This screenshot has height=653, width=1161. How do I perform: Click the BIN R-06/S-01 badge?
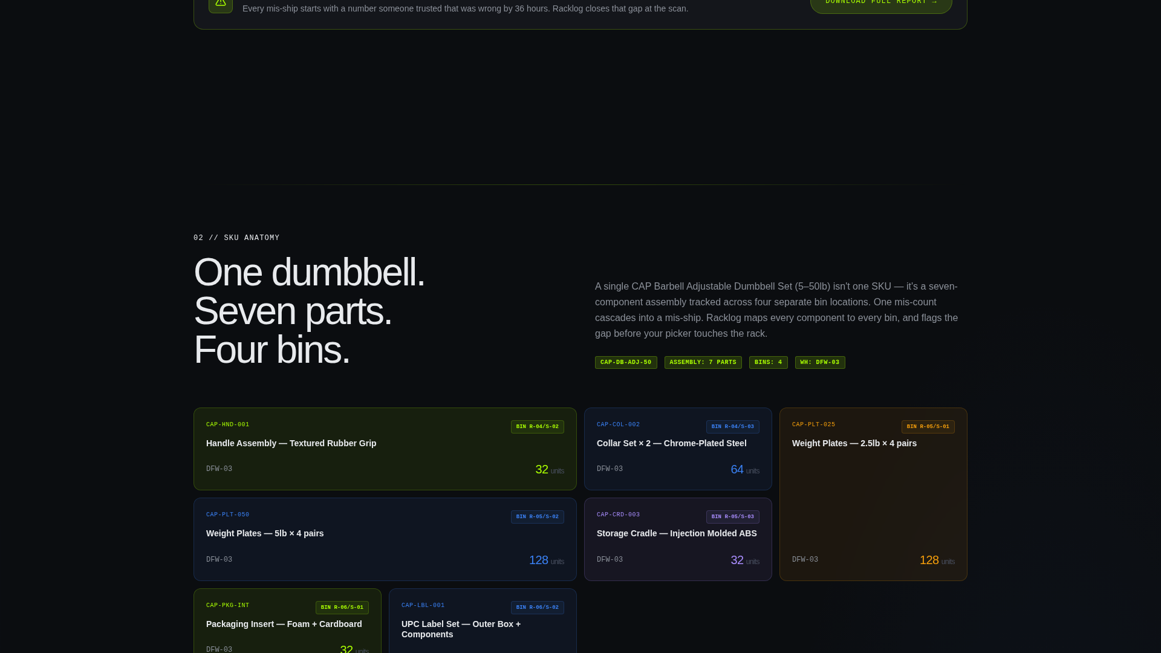tap(342, 608)
